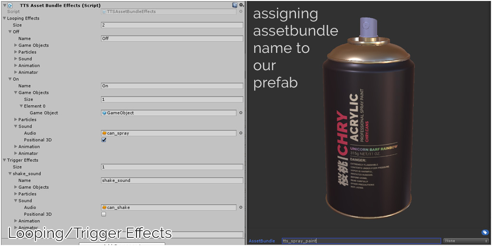Edit the Name field containing On

172,86
